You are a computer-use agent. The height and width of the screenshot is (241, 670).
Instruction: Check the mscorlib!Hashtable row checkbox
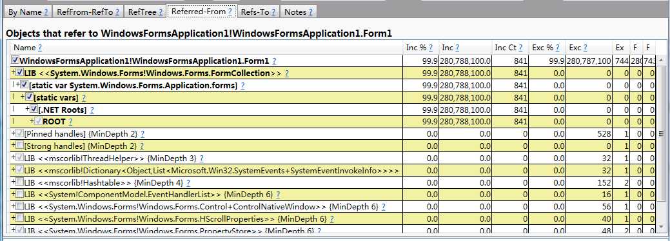point(19,182)
